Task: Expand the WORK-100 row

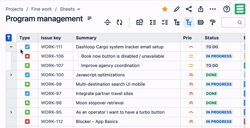Action: tap(11, 75)
